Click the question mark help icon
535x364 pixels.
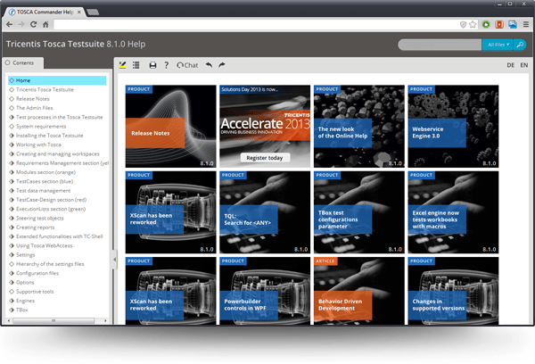(166, 65)
